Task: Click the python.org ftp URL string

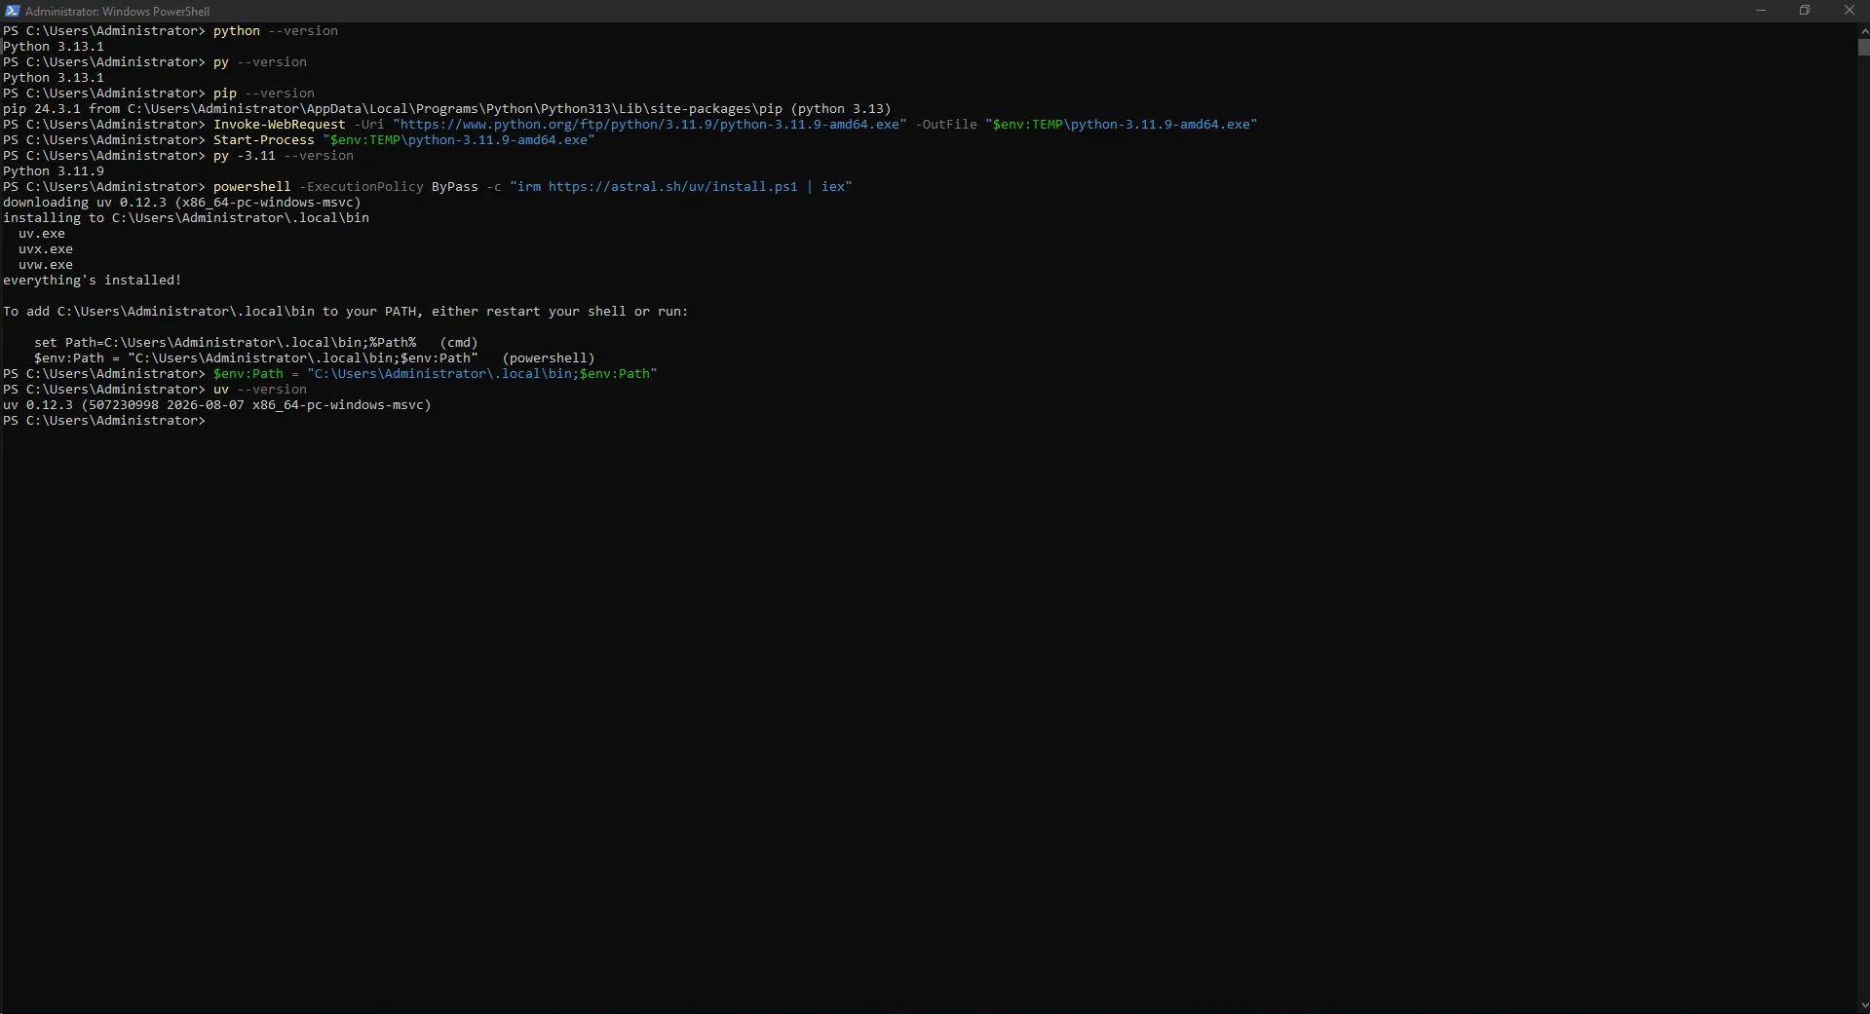Action: 650,125
